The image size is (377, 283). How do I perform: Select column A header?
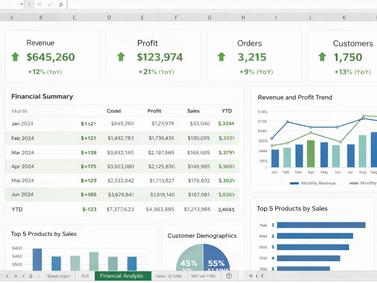[x=12, y=18]
